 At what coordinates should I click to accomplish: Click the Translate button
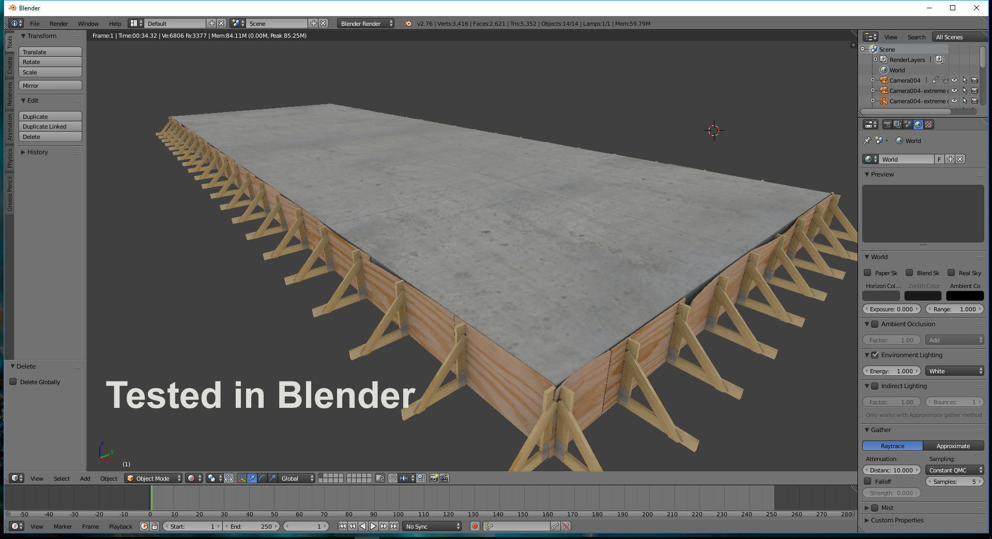[50, 52]
